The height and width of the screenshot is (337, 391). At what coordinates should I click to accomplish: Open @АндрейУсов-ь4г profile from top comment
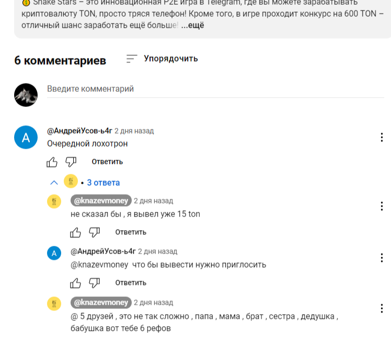(79, 130)
